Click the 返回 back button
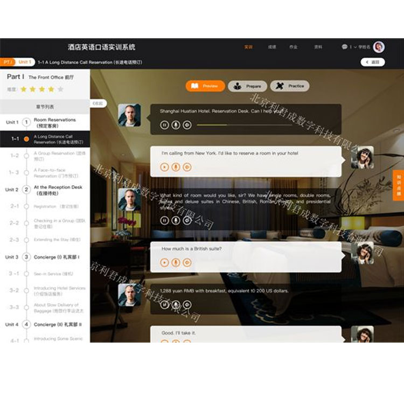This screenshot has height=404, width=404. [373, 62]
